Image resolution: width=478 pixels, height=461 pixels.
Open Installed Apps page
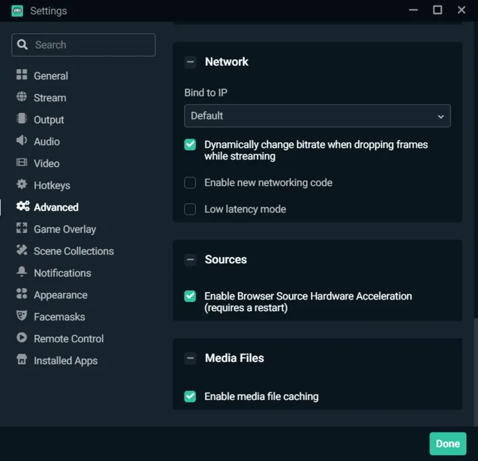click(66, 361)
